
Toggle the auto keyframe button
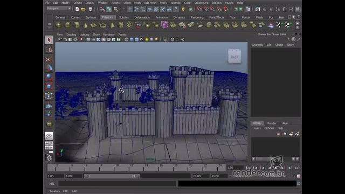pyautogui.click(x=299, y=176)
